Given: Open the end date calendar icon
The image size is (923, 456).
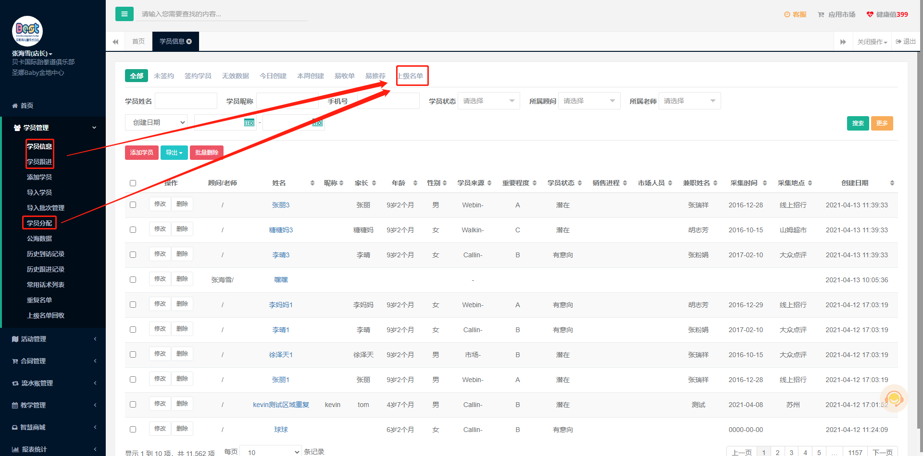Looking at the screenshot, I should (318, 122).
